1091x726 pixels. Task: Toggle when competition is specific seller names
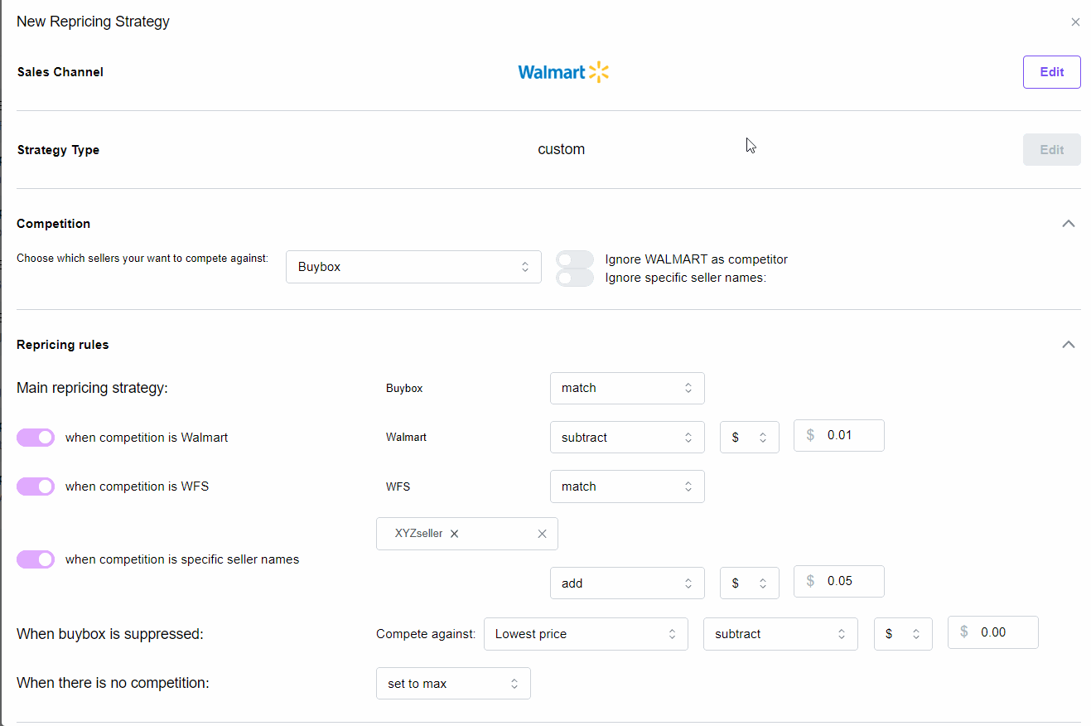coord(36,559)
